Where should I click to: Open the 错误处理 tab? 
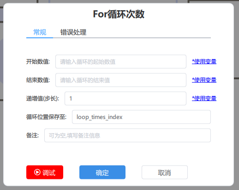pyautogui.click(x=73, y=32)
